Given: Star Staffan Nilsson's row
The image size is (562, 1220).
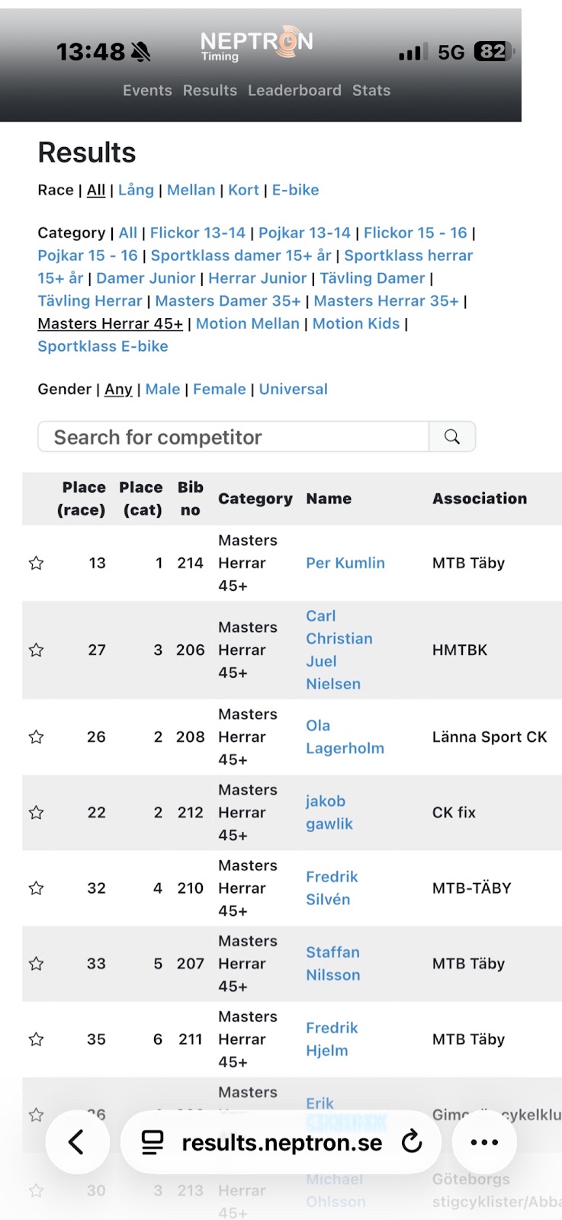Looking at the screenshot, I should point(36,964).
